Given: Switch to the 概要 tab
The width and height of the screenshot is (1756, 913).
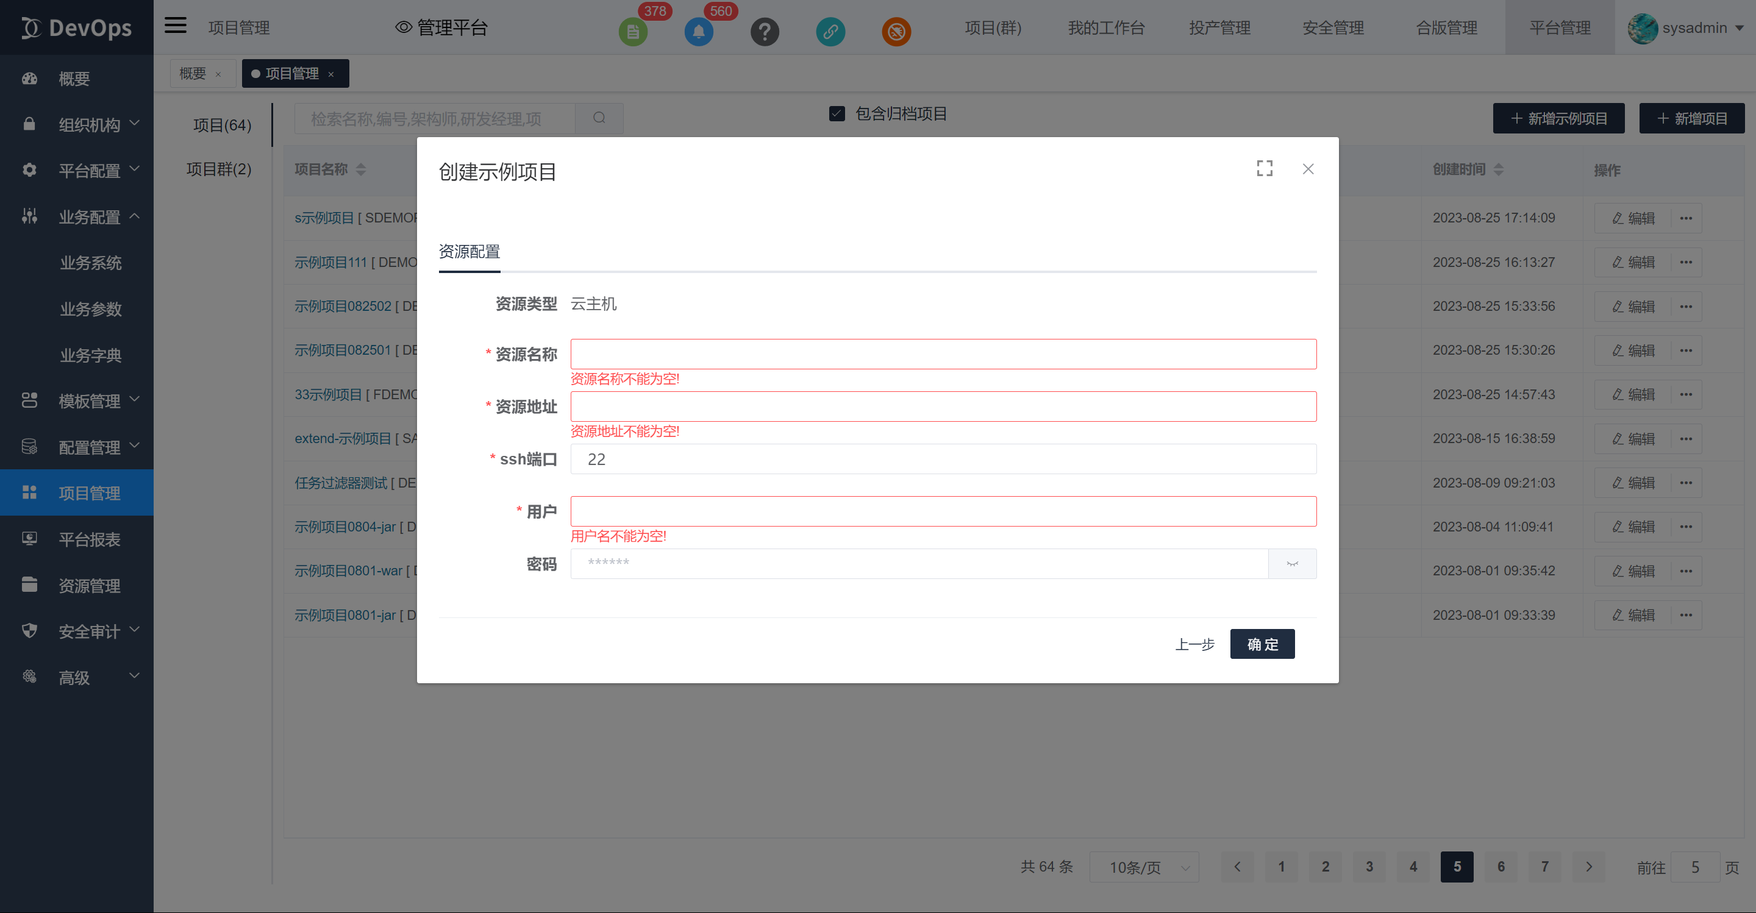Looking at the screenshot, I should 192,73.
